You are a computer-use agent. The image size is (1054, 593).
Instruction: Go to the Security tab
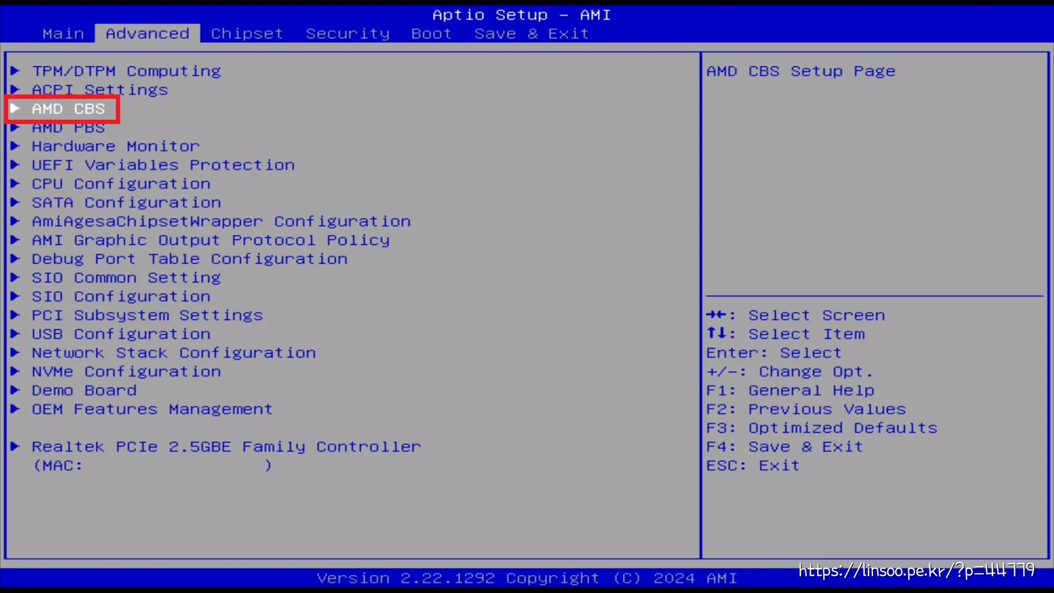(348, 33)
